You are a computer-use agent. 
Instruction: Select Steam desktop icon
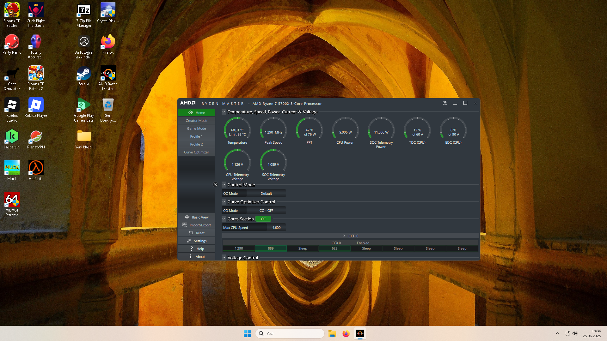pos(84,76)
